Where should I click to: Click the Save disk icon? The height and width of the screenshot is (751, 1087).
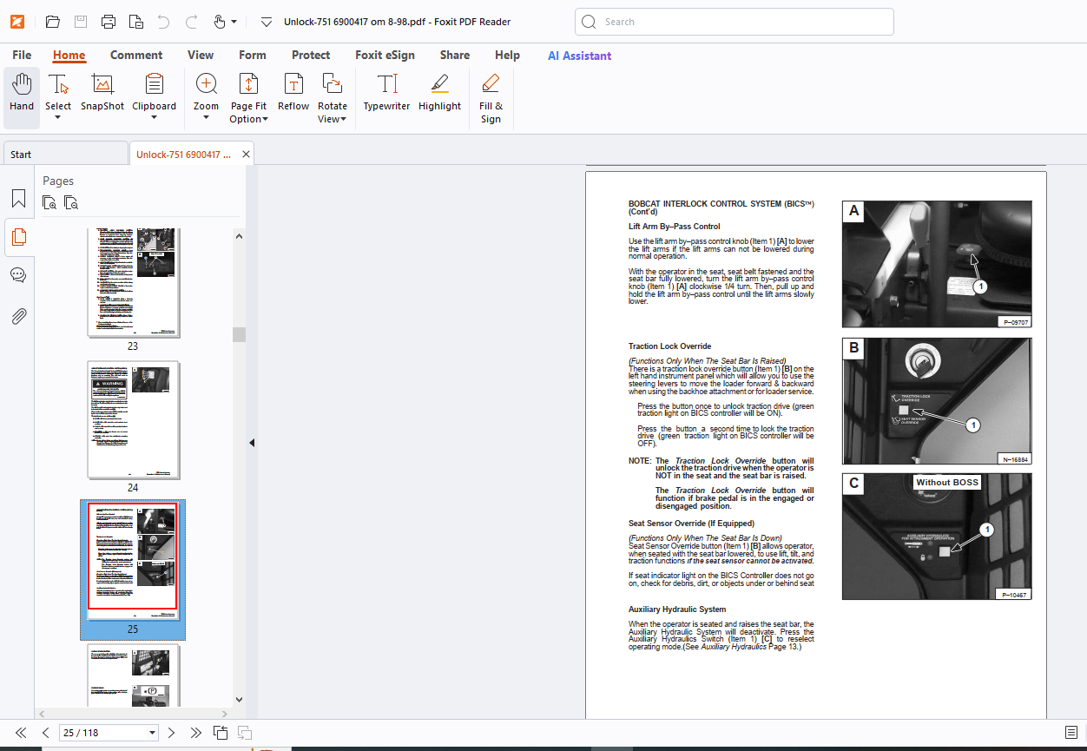pos(81,22)
